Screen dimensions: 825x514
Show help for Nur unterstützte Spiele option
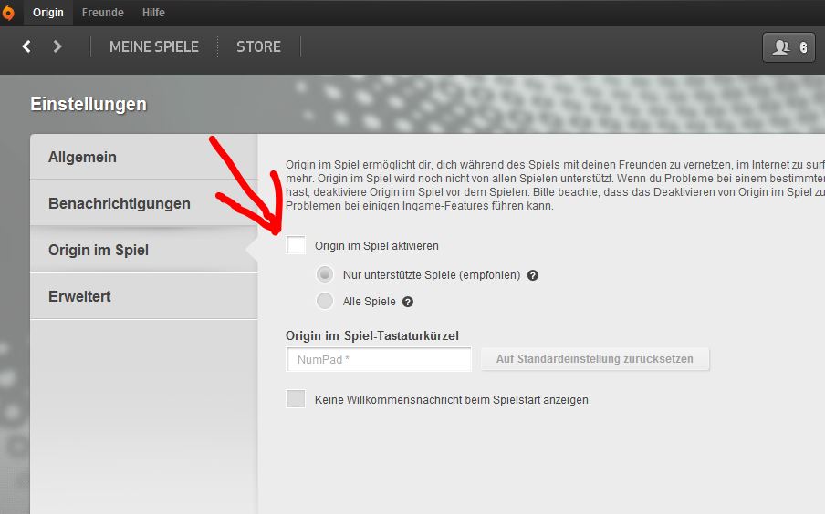(x=532, y=275)
